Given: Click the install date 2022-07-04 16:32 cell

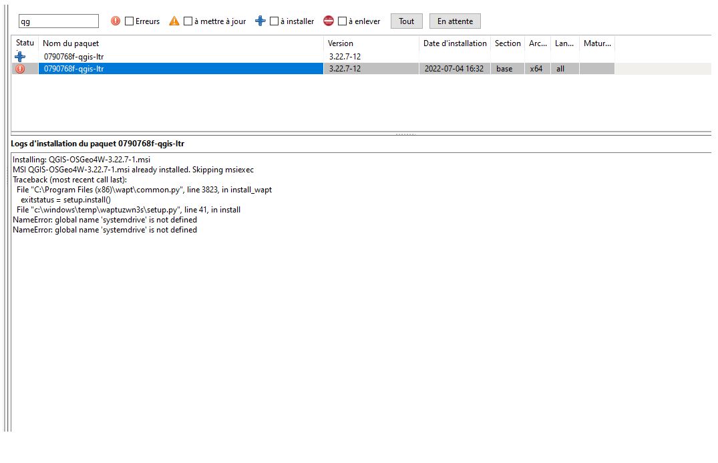Looking at the screenshot, I should (454, 69).
